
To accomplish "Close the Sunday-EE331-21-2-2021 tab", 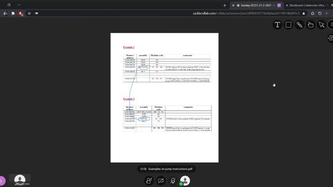I will tap(233, 5).
